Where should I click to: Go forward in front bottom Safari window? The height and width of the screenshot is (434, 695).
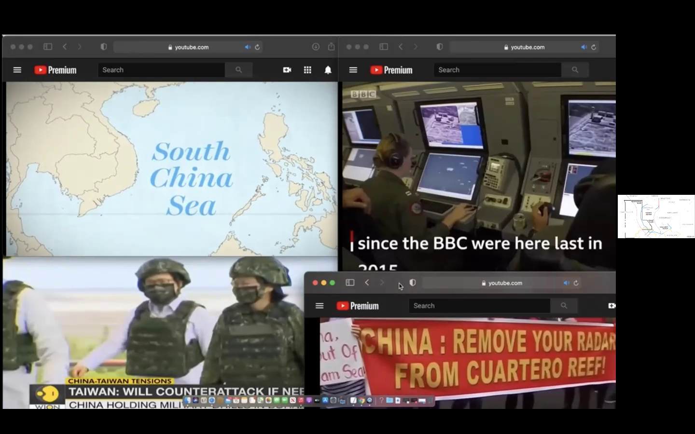pyautogui.click(x=382, y=283)
